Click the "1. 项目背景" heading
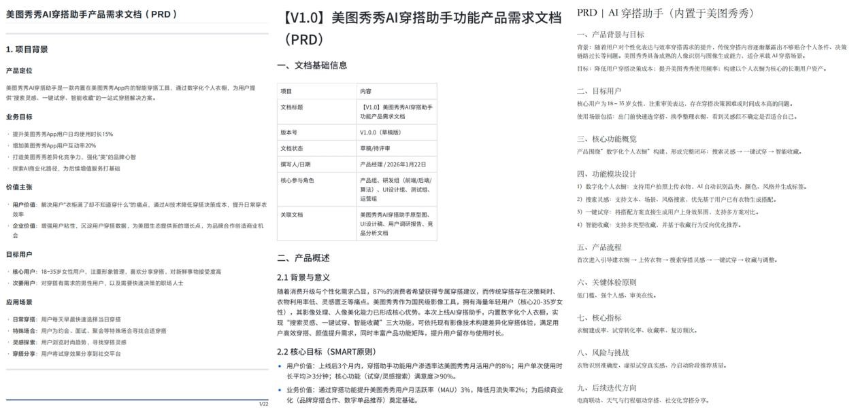860x409 pixels. [27, 50]
